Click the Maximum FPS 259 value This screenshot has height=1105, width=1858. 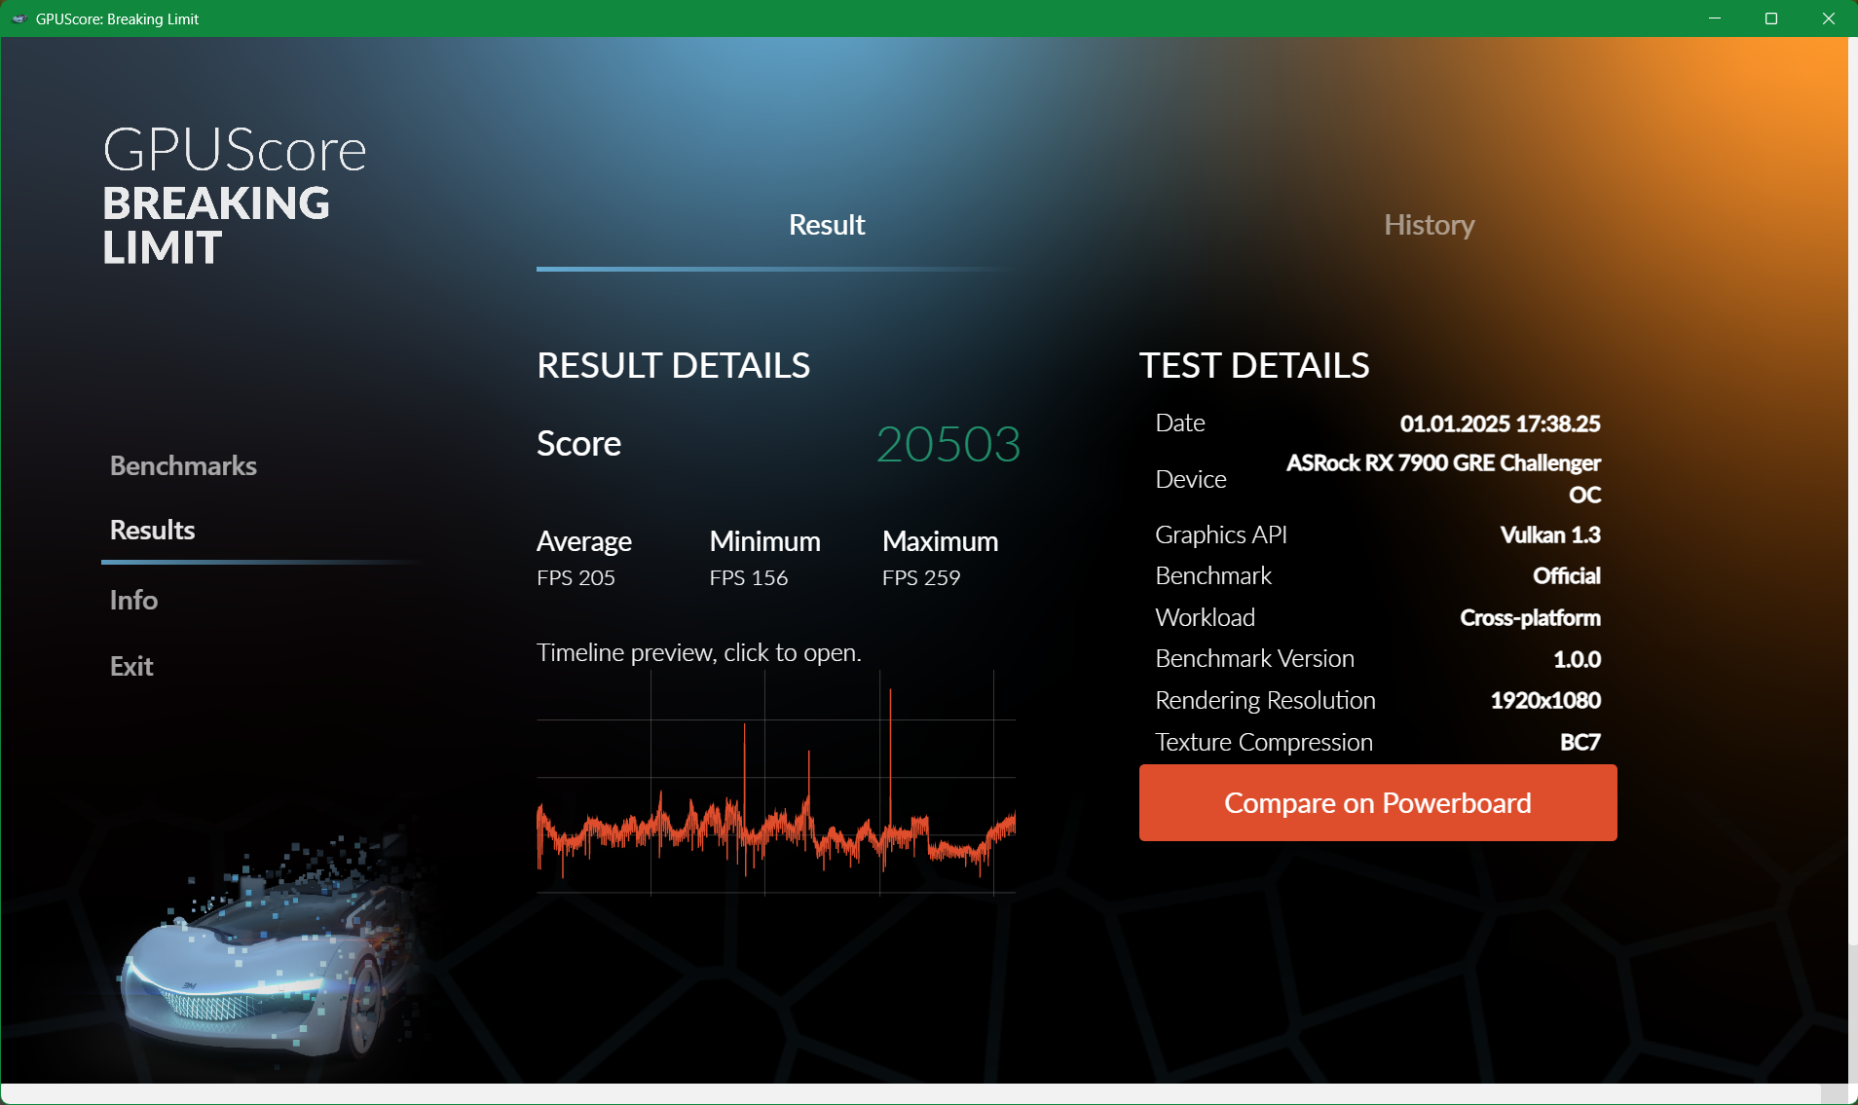(921, 577)
